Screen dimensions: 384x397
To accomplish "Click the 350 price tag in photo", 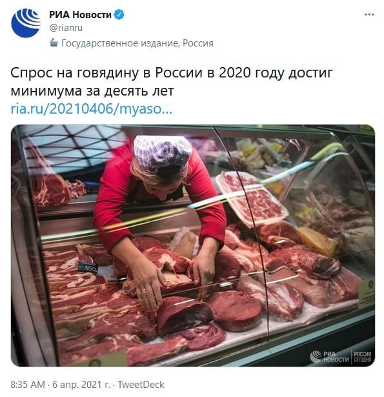I will pos(88,267).
